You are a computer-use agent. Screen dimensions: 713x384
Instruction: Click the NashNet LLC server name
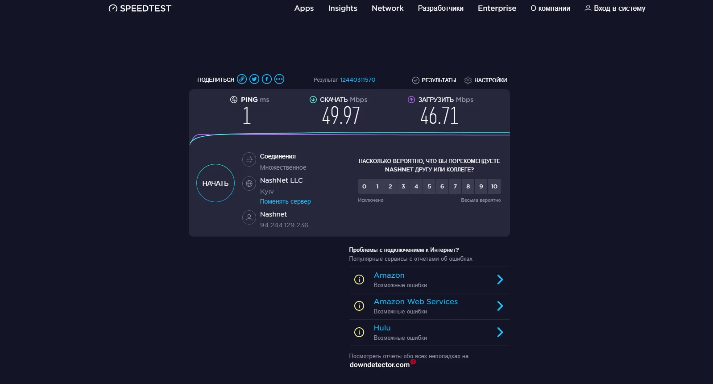[x=282, y=180]
